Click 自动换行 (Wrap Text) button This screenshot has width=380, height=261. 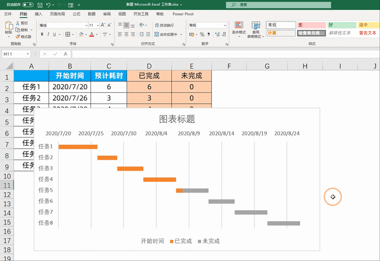[x=164, y=25]
